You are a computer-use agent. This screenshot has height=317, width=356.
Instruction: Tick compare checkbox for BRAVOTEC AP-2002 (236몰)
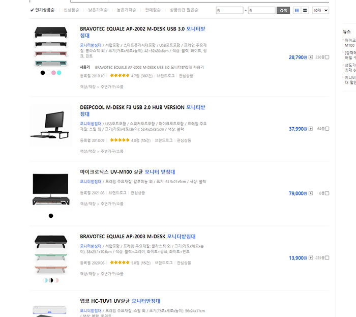point(327,57)
